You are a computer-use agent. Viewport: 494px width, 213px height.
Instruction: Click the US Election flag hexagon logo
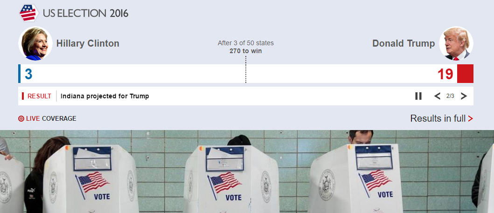click(x=28, y=13)
